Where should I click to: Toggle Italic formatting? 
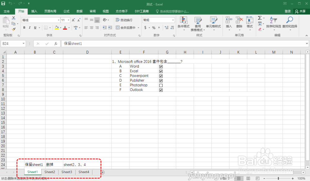point(29,28)
